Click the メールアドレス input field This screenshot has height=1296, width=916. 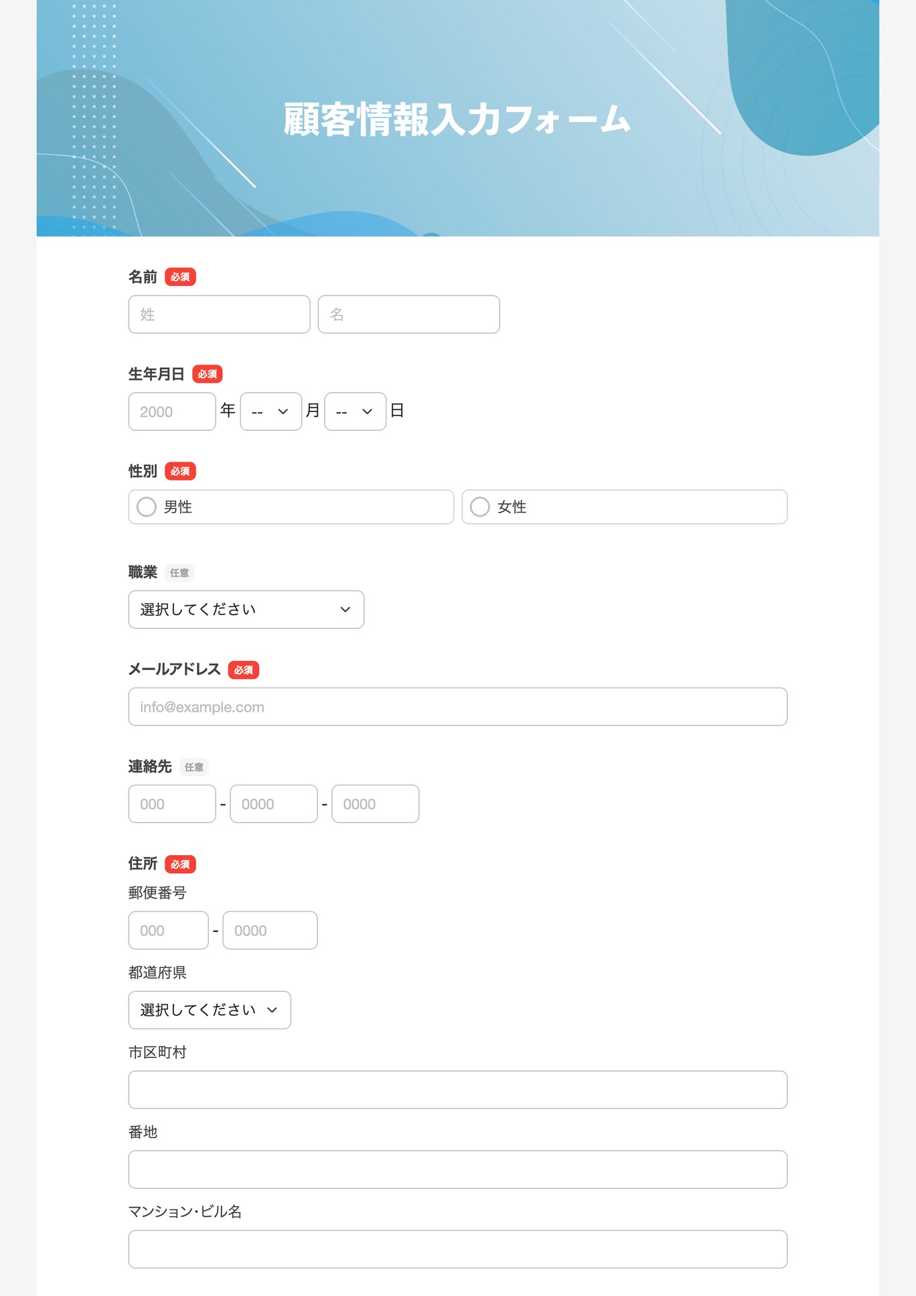pos(458,706)
